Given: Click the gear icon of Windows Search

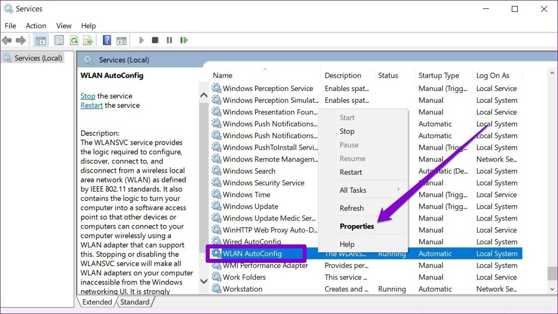Looking at the screenshot, I should (216, 171).
